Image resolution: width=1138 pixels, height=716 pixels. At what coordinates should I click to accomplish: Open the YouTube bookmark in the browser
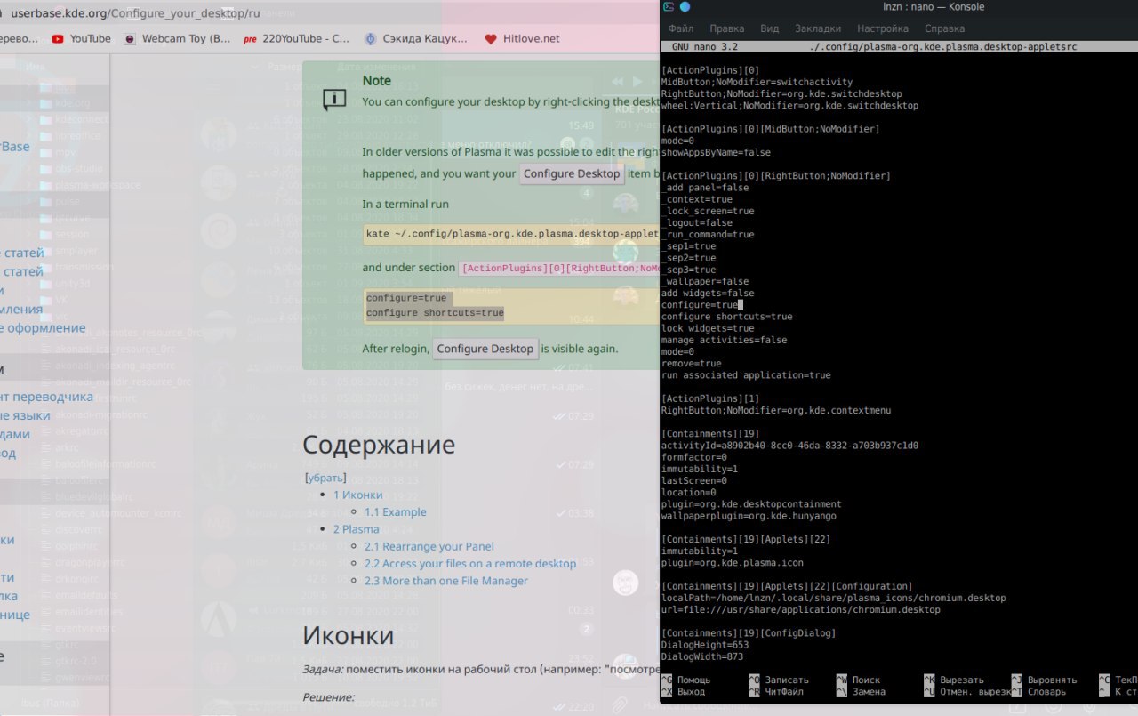point(81,38)
